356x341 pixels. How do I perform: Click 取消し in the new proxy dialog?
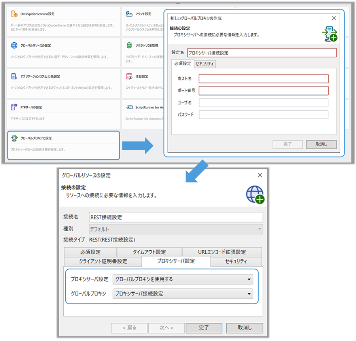pos(322,144)
